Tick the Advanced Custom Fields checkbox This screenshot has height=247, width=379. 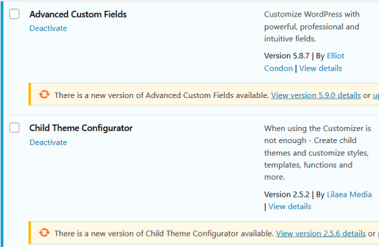(15, 14)
